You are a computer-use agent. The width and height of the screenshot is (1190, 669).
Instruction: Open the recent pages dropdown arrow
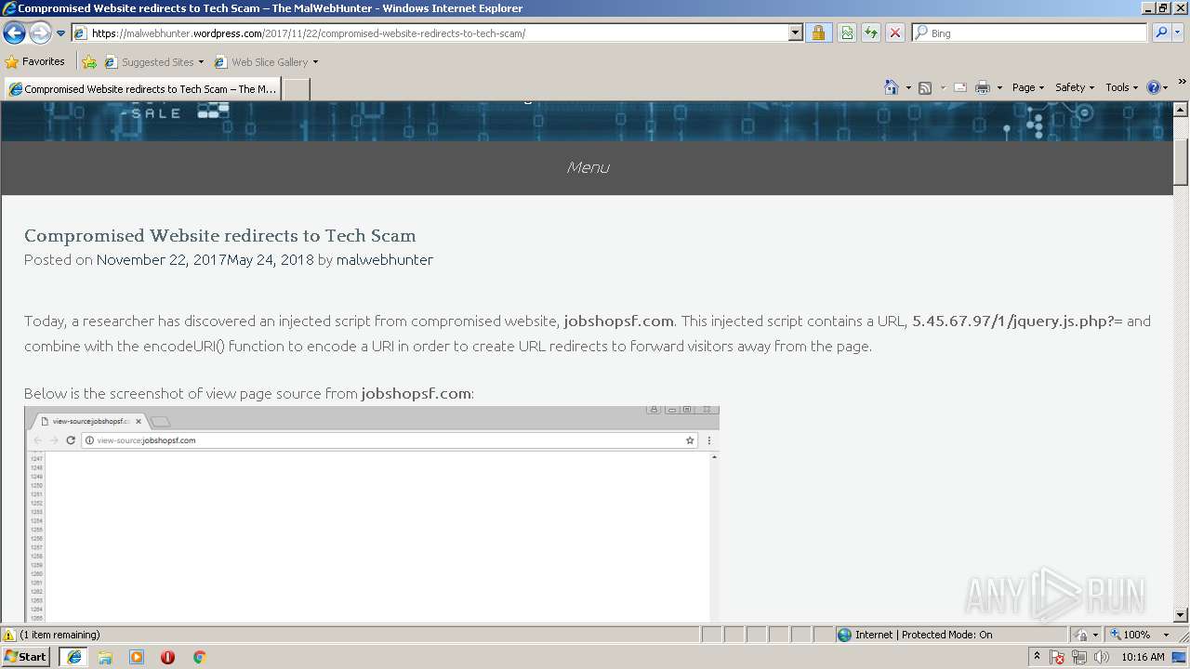tap(60, 33)
